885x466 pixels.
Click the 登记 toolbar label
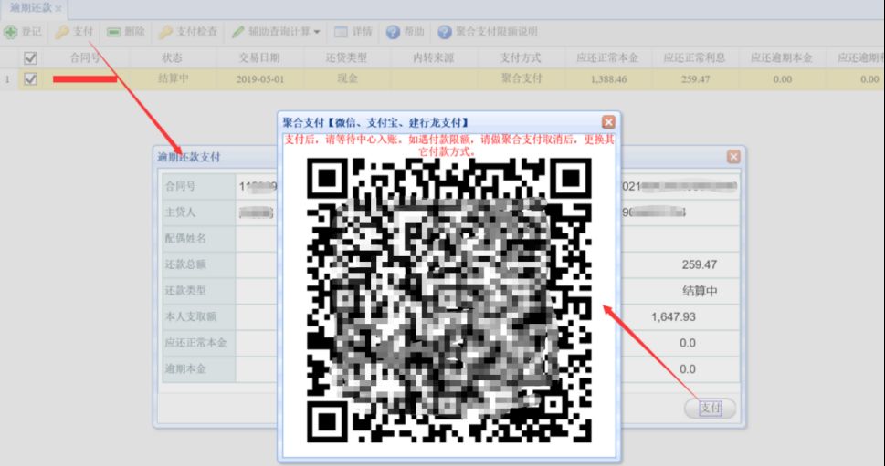32,32
